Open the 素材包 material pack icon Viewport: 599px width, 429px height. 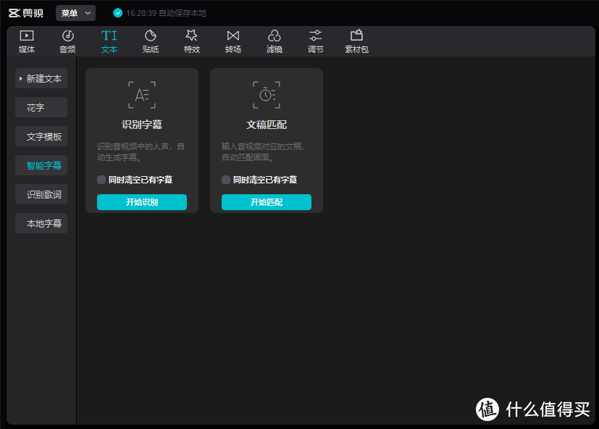click(356, 40)
